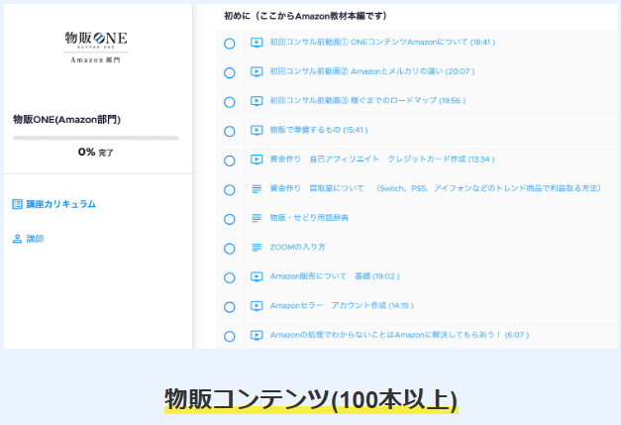Click the person icon next to 講師
The height and width of the screenshot is (425, 621).
tap(17, 239)
